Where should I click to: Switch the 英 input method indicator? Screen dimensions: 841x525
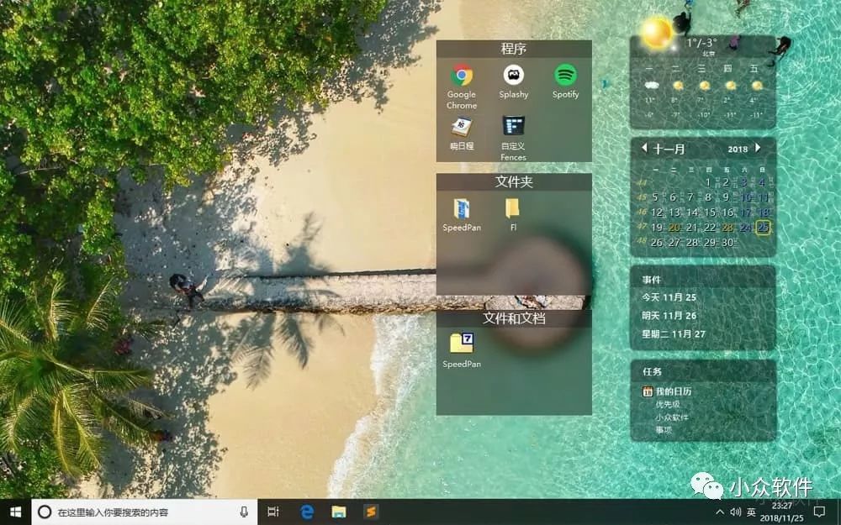[x=751, y=512]
